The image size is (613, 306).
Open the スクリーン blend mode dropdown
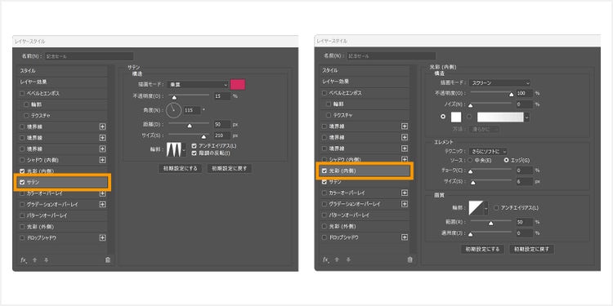pos(500,82)
